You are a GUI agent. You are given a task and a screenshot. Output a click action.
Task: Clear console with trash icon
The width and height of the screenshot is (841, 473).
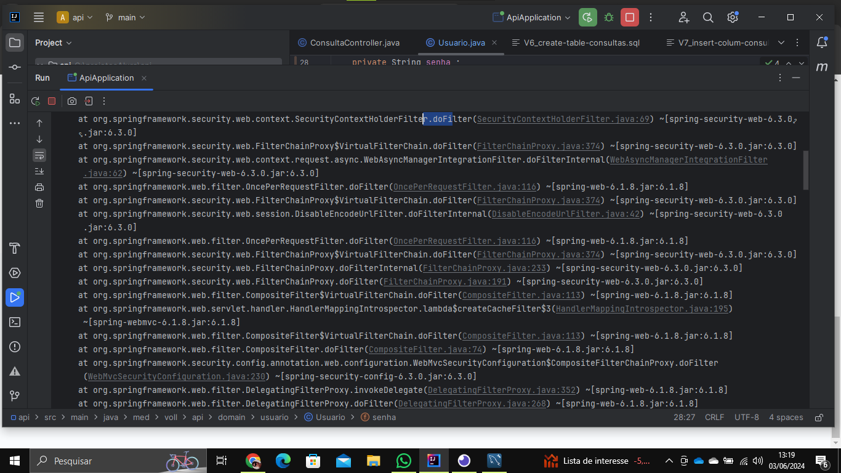tap(39, 203)
